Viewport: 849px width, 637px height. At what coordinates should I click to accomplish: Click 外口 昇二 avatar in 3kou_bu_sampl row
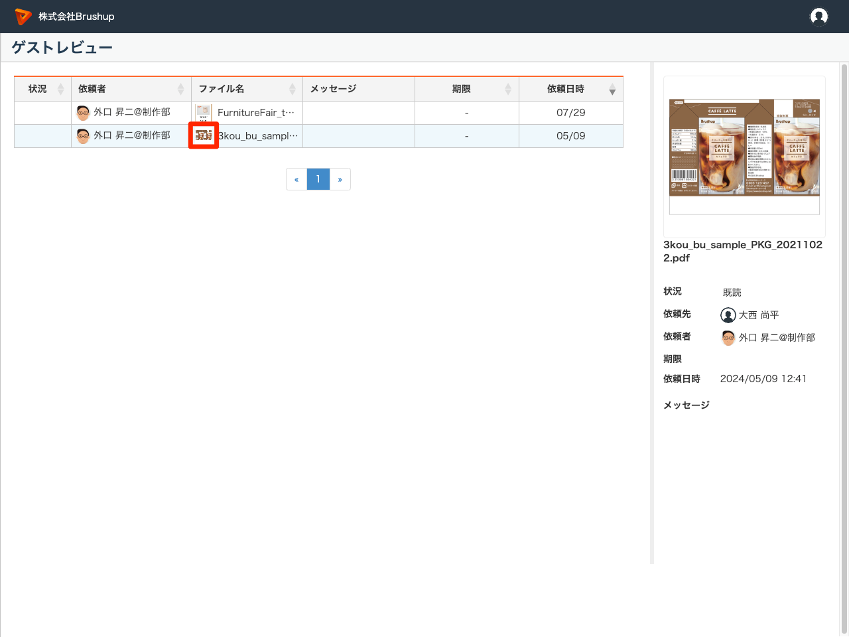pyautogui.click(x=83, y=136)
